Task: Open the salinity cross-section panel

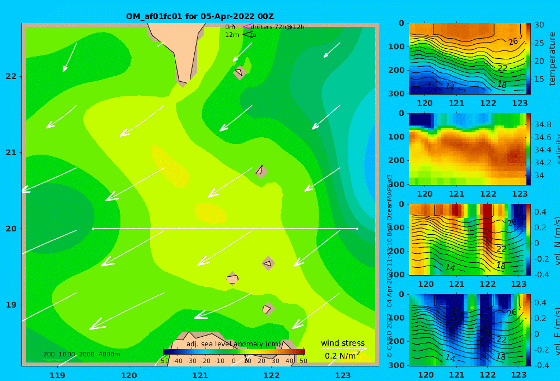Action: [x=467, y=149]
